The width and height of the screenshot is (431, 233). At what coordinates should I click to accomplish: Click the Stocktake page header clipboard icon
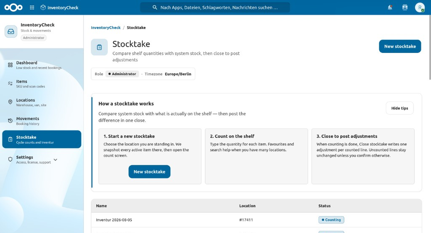[x=99, y=47]
